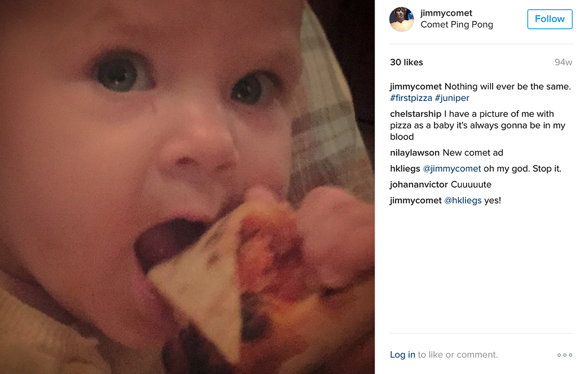Open @hkliegs mention in the last comment
The image size is (584, 374).
coord(463,200)
